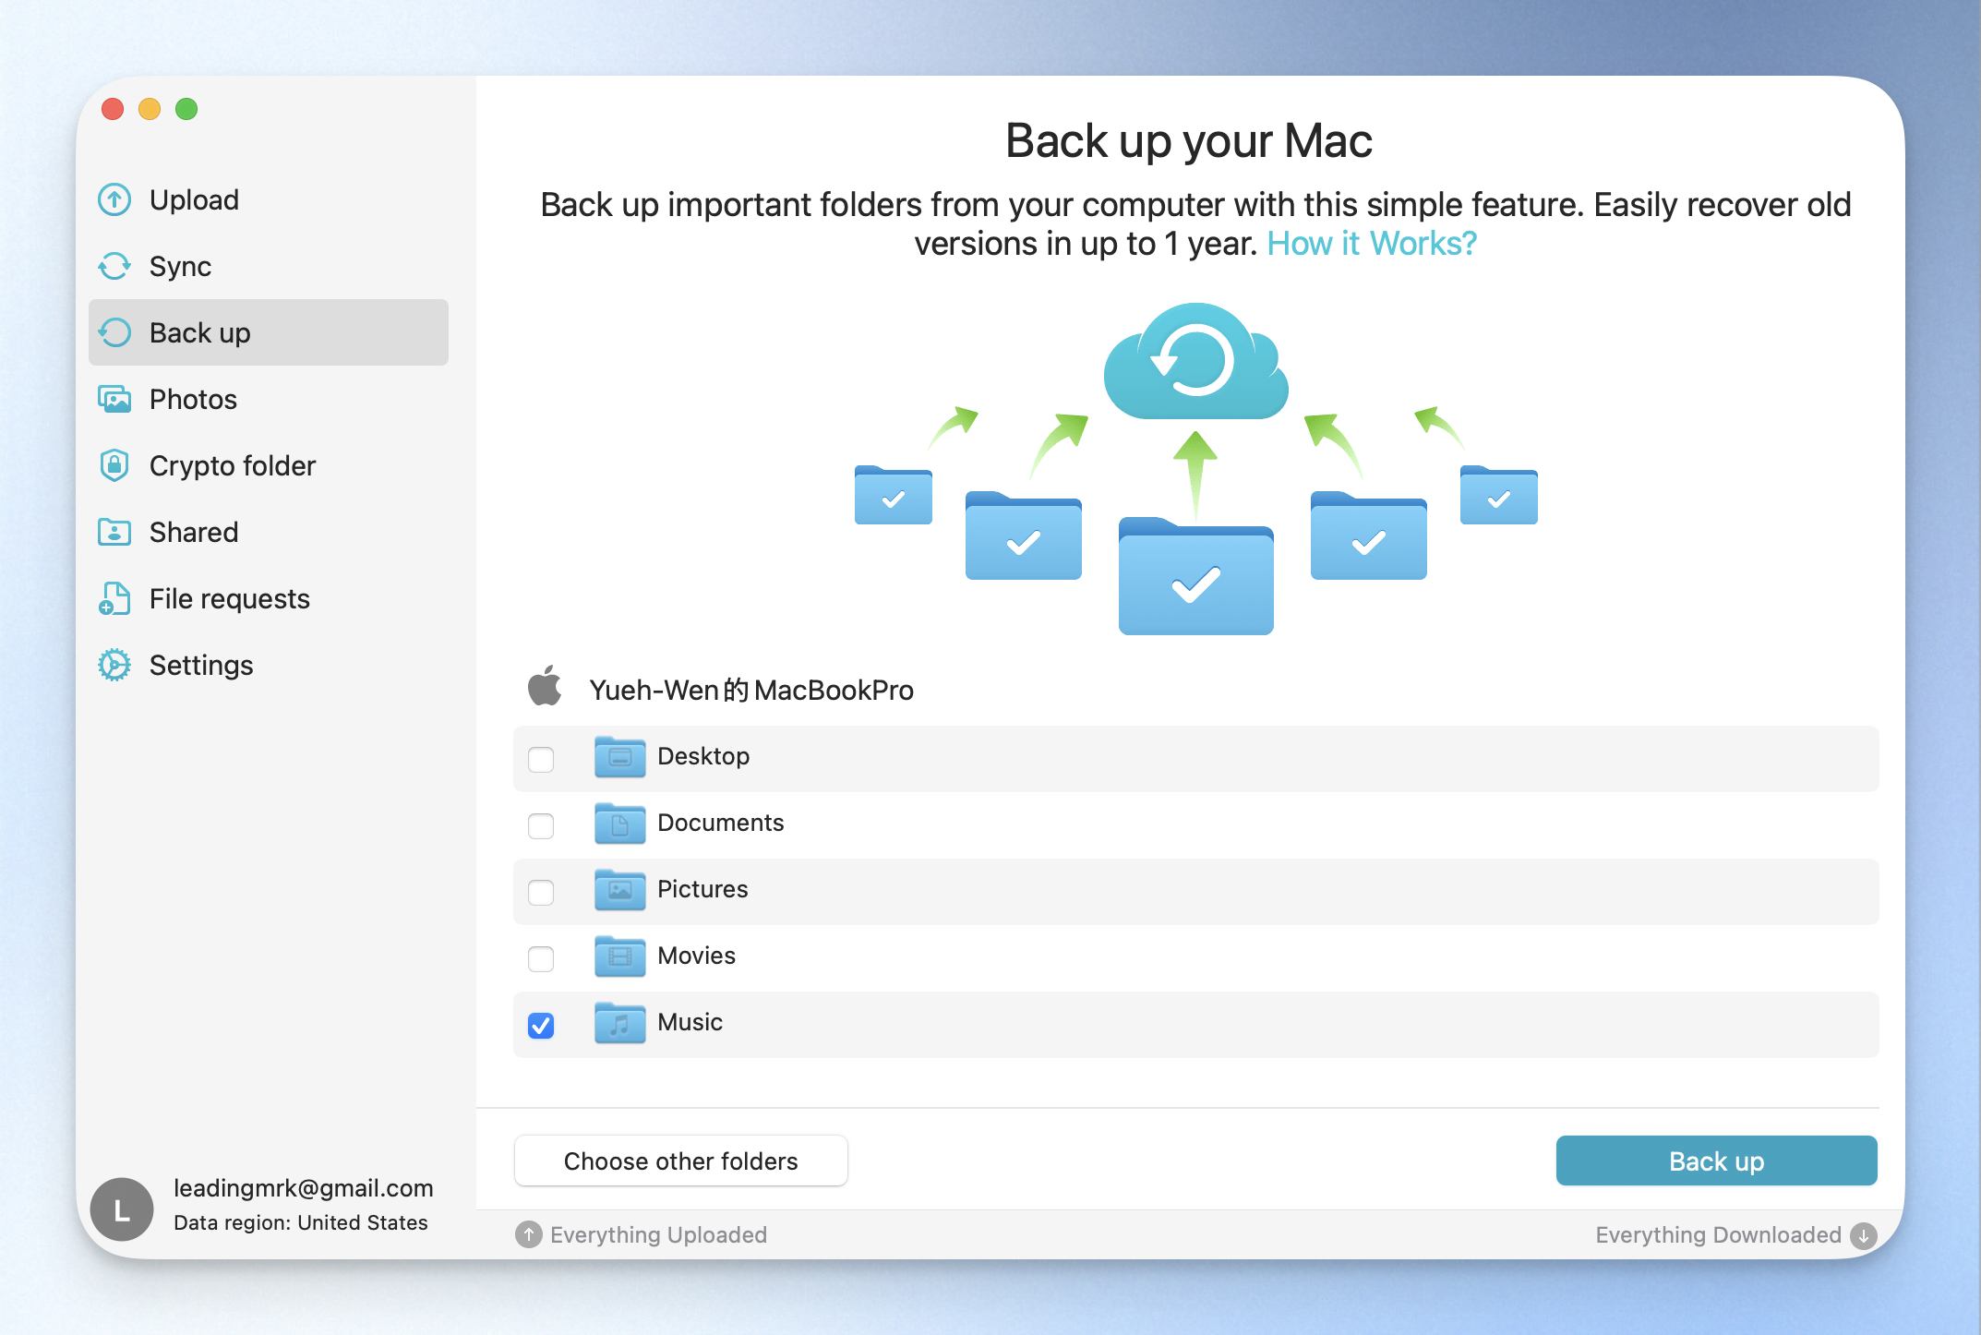Enable the Desktop folder checkbox
The image size is (1981, 1335).
(541, 759)
